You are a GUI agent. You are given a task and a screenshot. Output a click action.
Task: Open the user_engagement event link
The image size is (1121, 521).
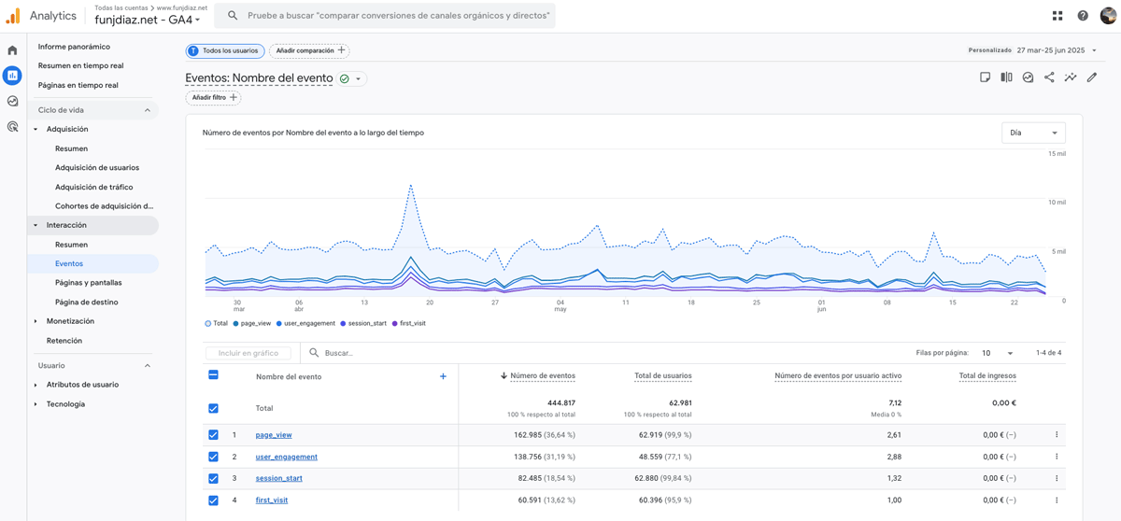287,457
